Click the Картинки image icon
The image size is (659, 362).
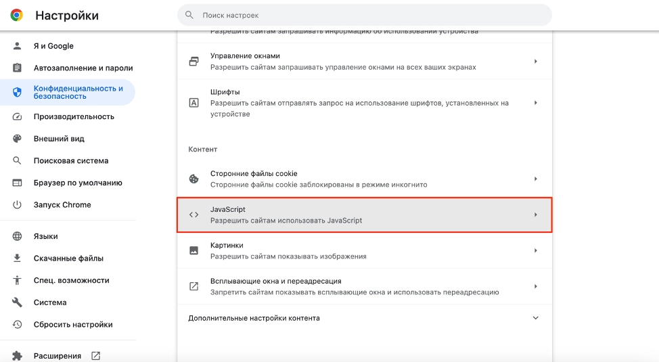(x=194, y=250)
